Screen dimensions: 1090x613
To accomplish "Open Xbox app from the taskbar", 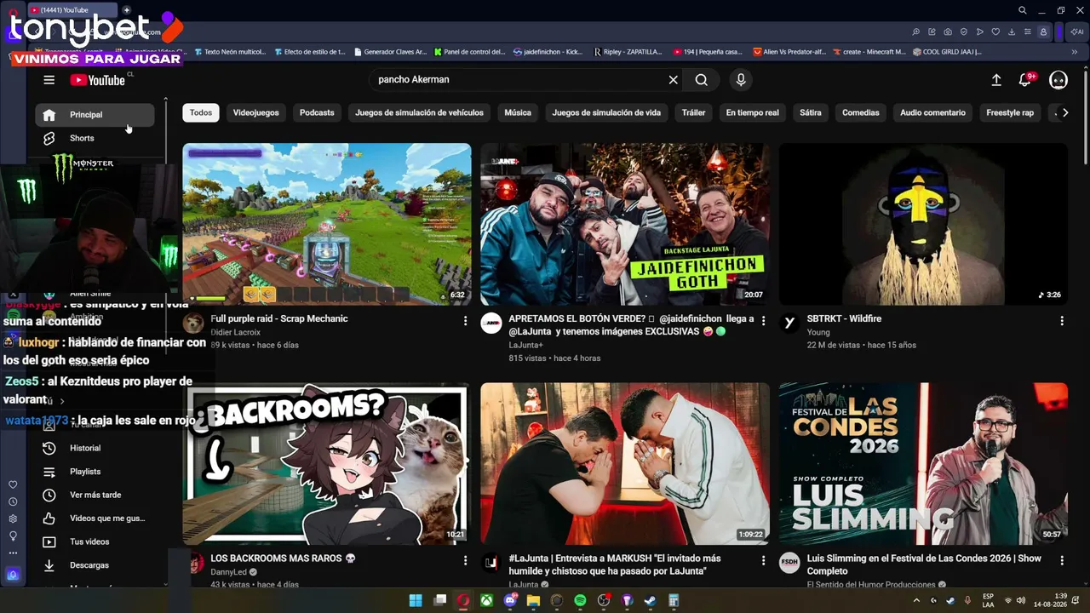I will [x=486, y=601].
